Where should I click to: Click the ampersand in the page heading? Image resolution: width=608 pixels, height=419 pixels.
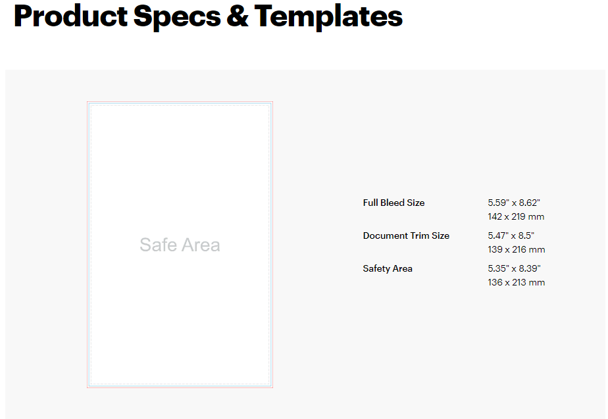(x=237, y=16)
